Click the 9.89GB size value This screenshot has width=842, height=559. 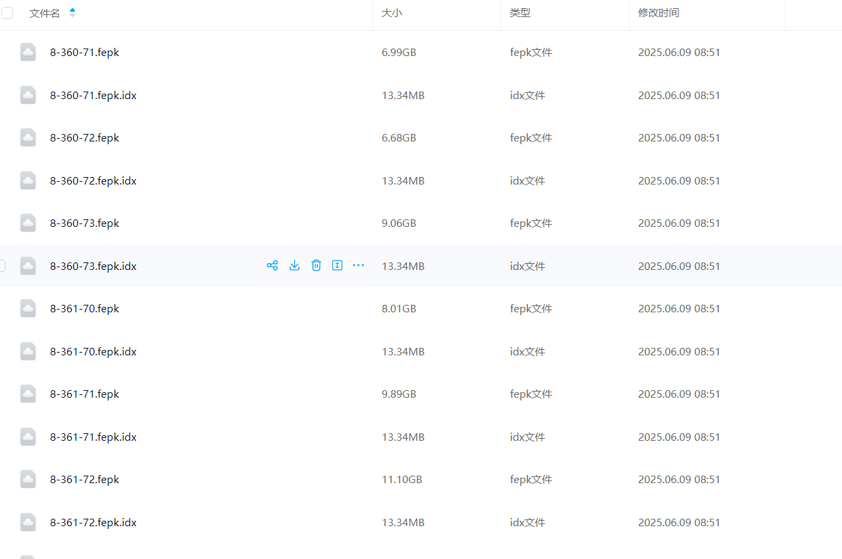399,394
